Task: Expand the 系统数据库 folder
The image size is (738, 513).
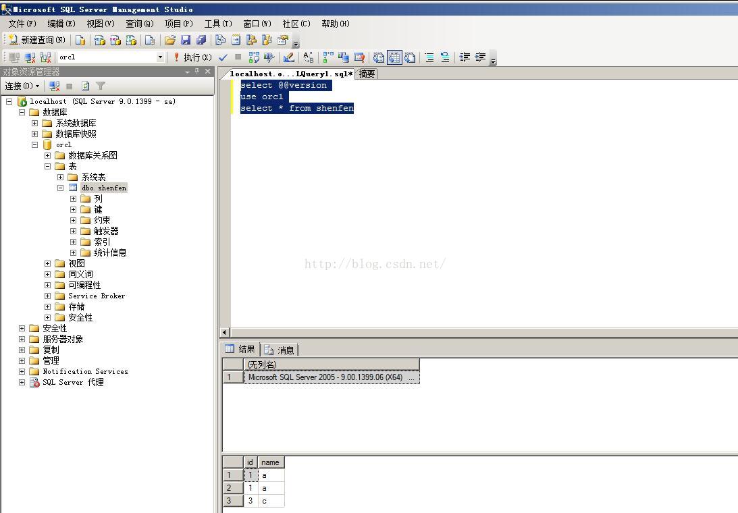Action: point(35,123)
